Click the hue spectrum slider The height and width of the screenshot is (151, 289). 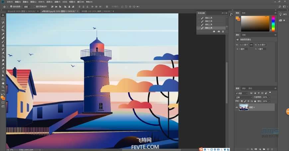(x=273, y=24)
